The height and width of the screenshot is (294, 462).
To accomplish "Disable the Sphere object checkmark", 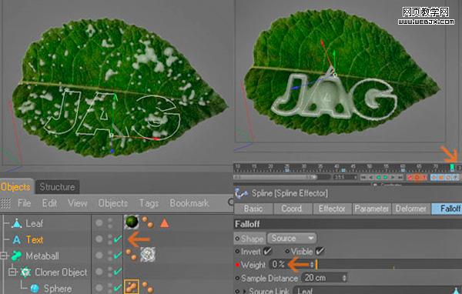I will coord(118,287).
